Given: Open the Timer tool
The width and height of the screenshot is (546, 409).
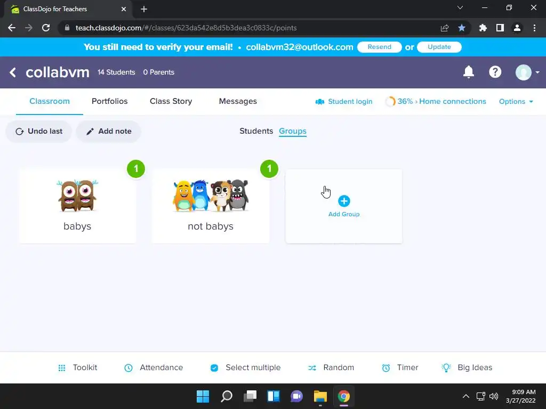Looking at the screenshot, I should (400, 367).
